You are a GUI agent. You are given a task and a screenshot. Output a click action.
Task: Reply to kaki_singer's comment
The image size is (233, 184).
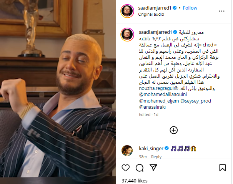(x=156, y=157)
